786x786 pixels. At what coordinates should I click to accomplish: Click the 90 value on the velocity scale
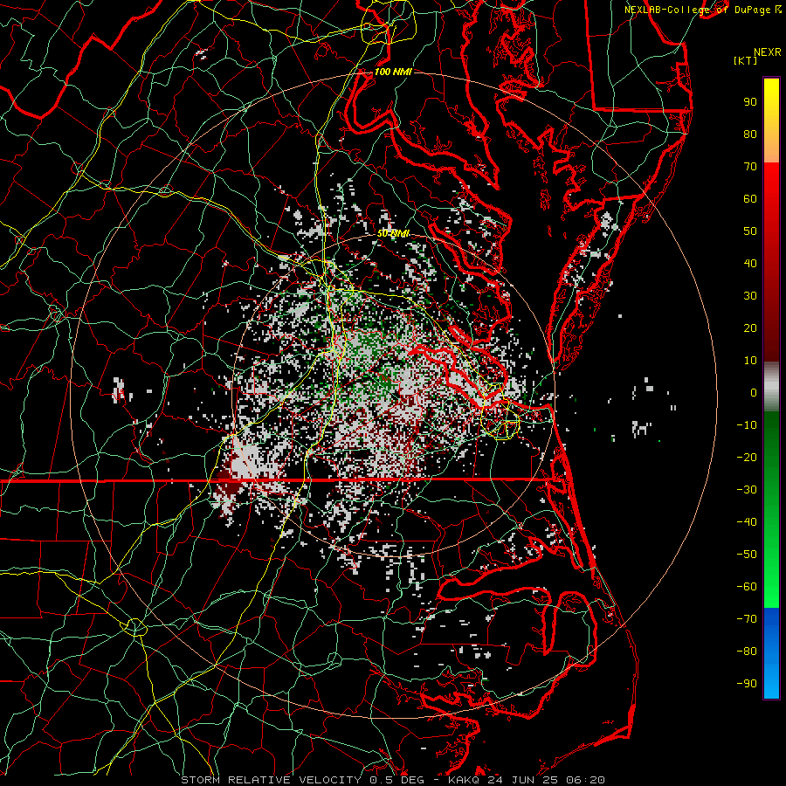pyautogui.click(x=750, y=102)
